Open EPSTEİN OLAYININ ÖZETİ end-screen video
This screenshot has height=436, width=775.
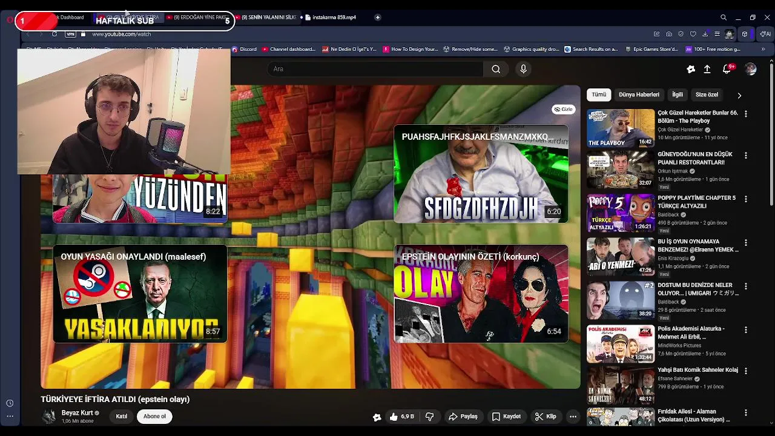click(x=481, y=294)
